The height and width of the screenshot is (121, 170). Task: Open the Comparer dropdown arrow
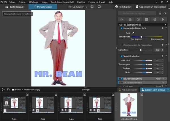(86, 7)
